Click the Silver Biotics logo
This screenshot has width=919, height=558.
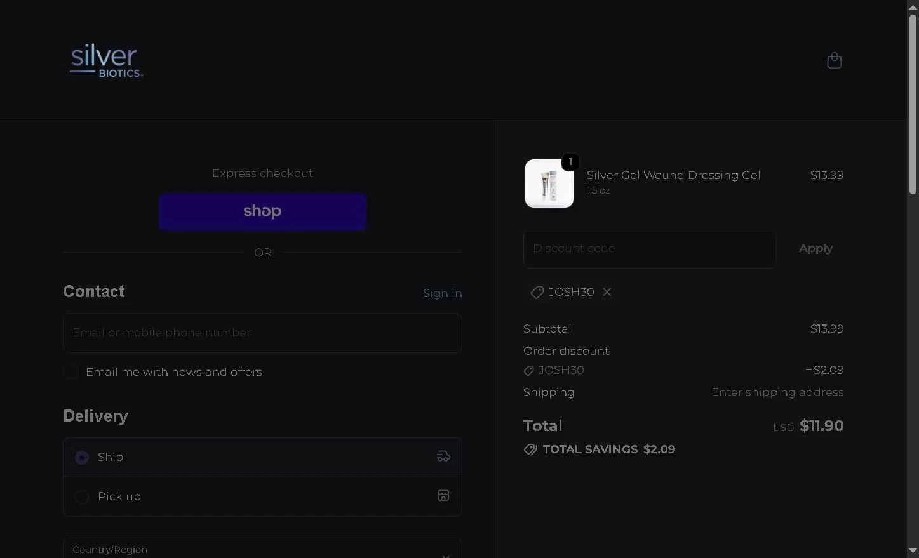pos(107,60)
